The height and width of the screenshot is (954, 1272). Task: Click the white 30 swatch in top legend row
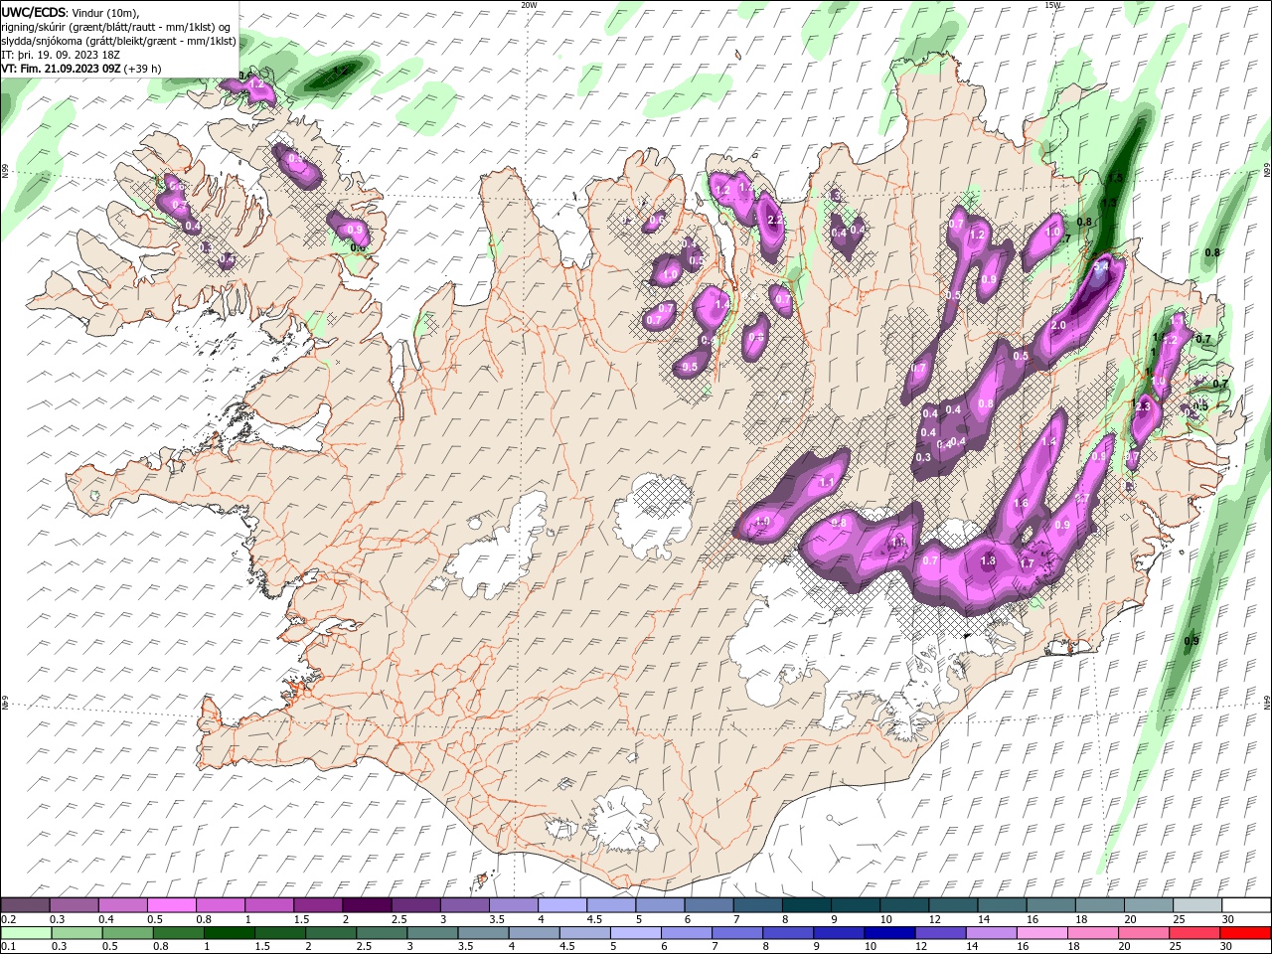click(x=1245, y=905)
